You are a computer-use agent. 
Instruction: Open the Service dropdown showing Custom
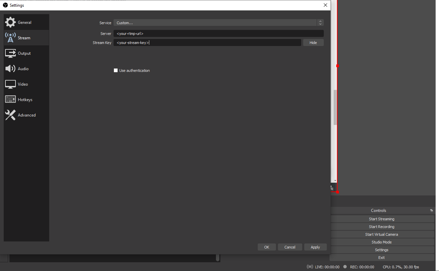(216, 22)
